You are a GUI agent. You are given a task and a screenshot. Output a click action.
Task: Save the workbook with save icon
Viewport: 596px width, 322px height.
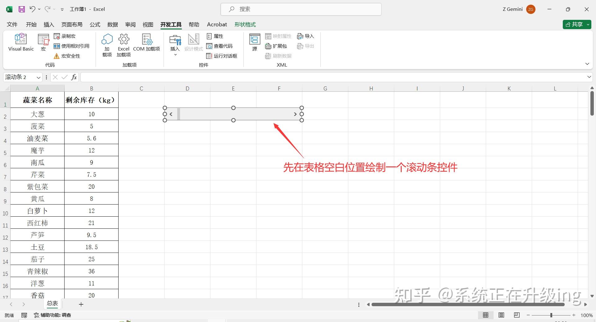point(21,9)
